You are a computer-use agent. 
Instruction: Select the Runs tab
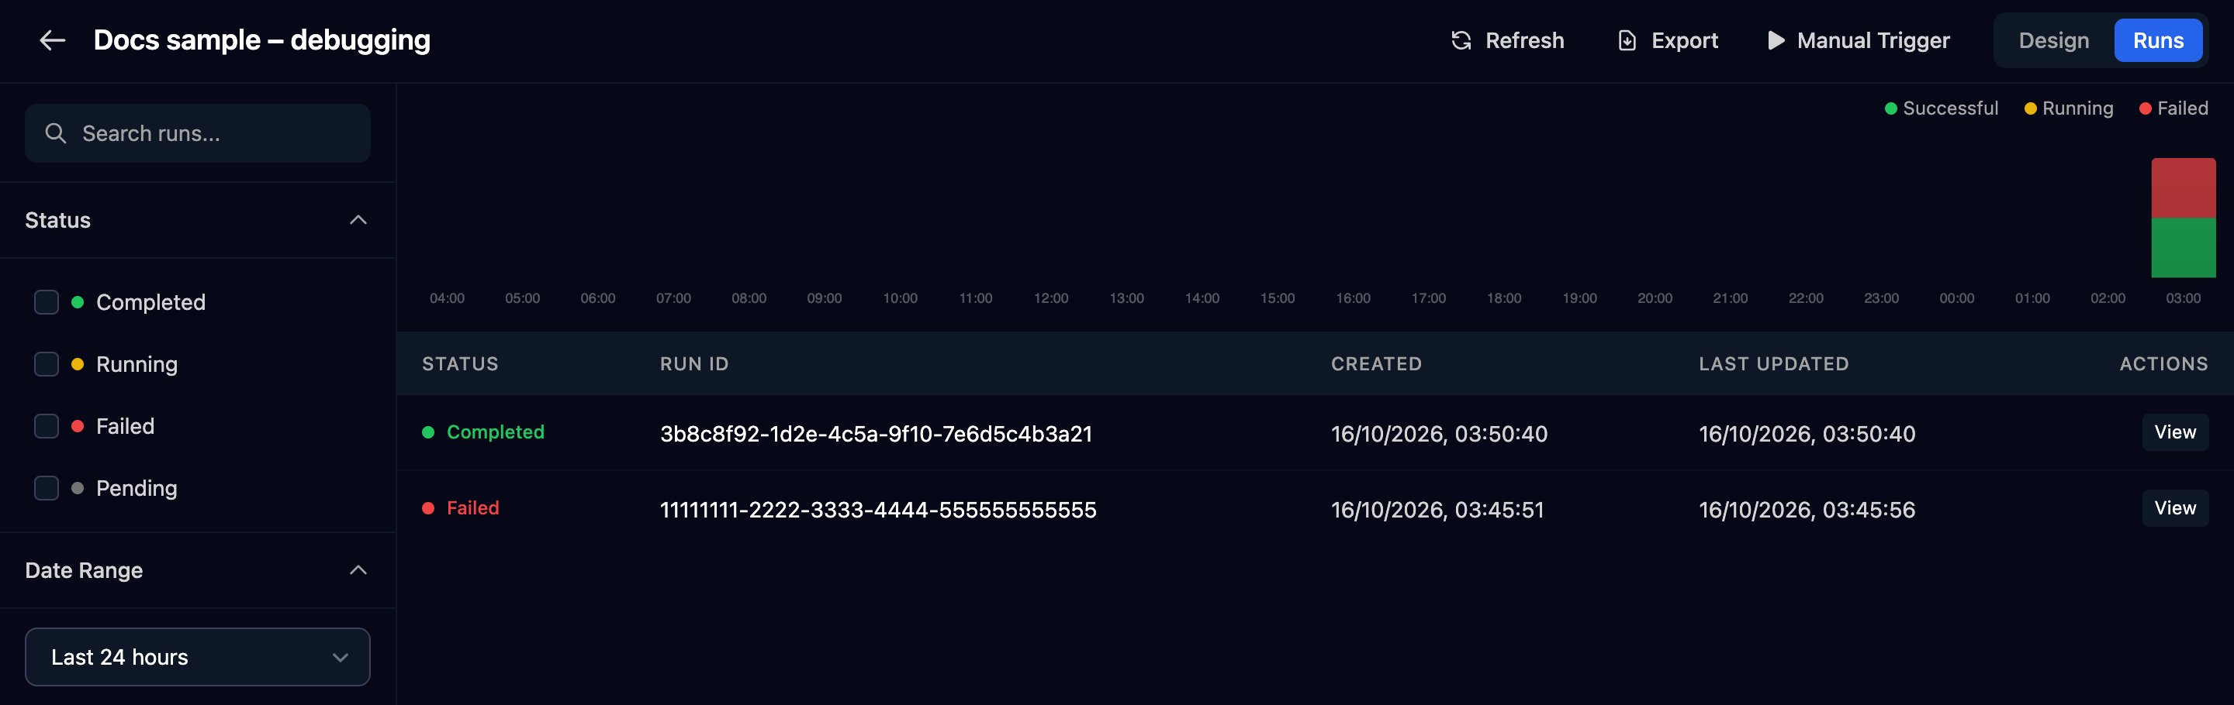(2158, 41)
